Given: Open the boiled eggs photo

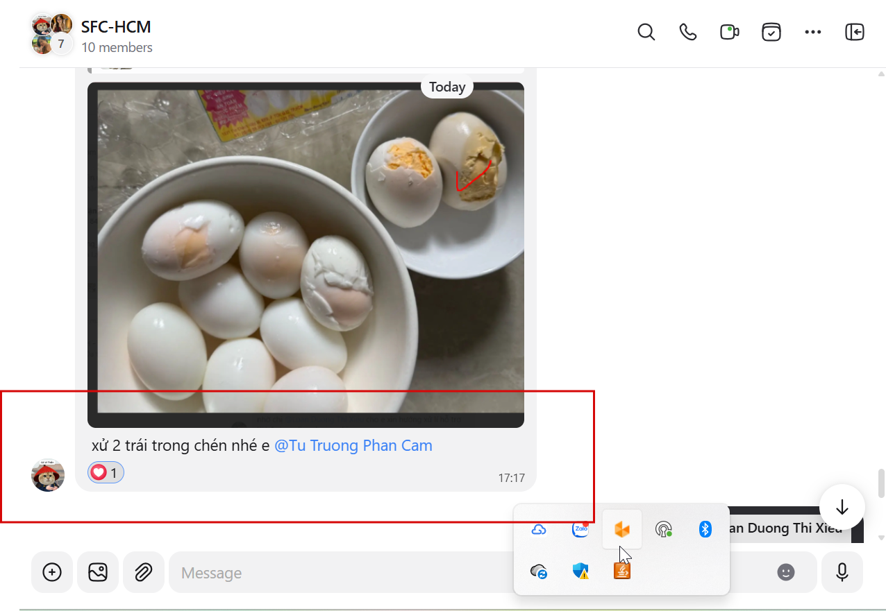Looking at the screenshot, I should pyautogui.click(x=306, y=255).
